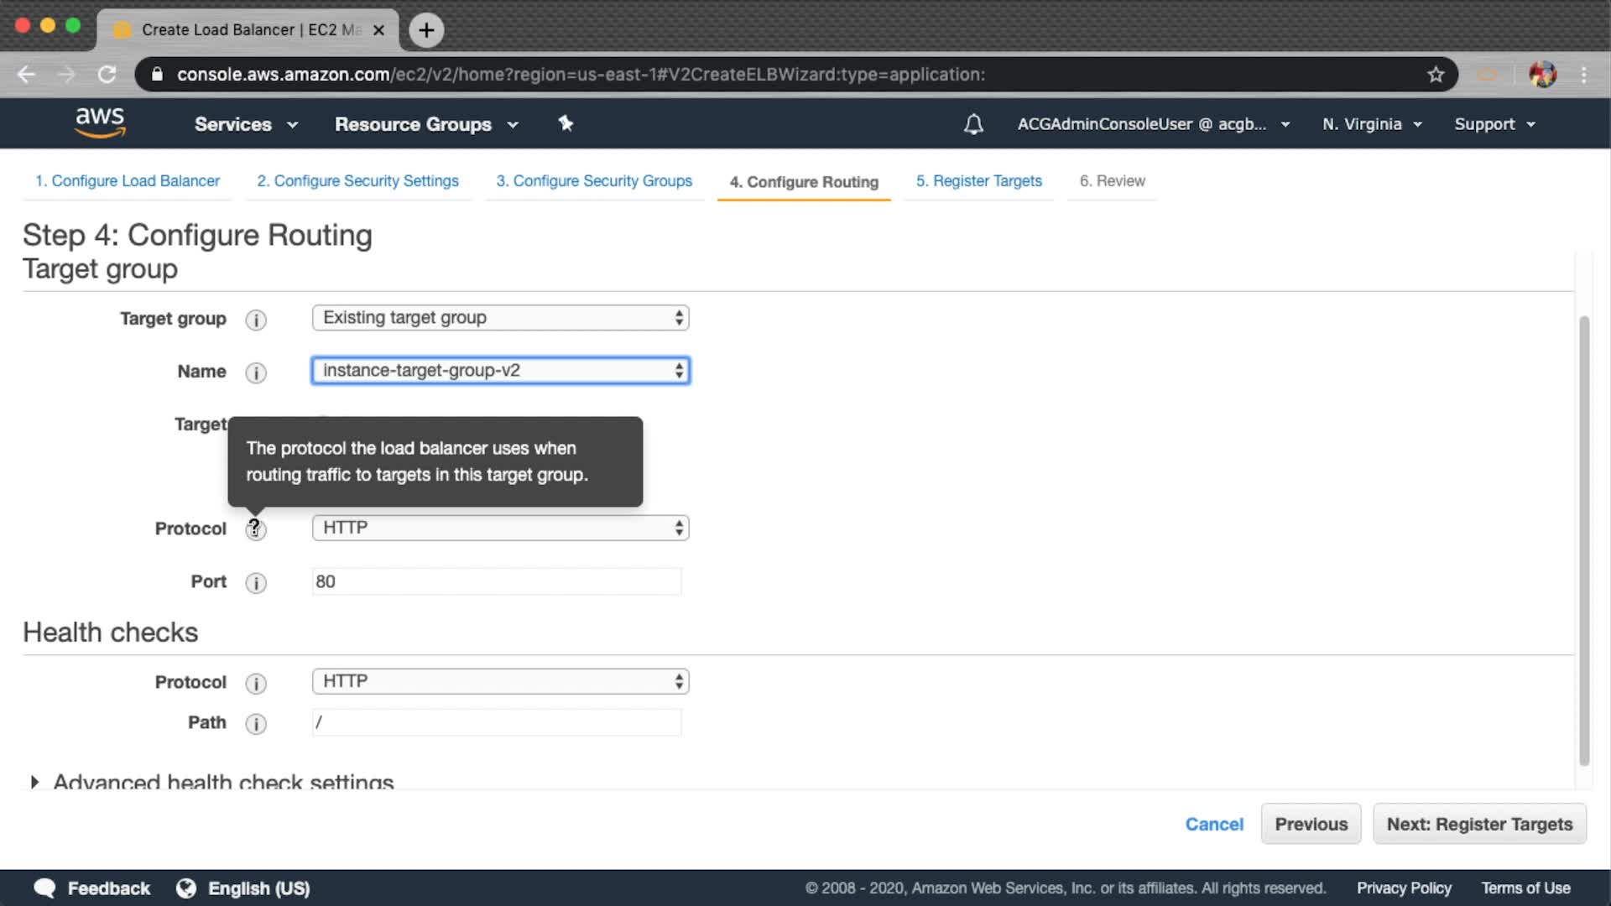
Task: Click the globe icon for English (US)
Action: 186,888
